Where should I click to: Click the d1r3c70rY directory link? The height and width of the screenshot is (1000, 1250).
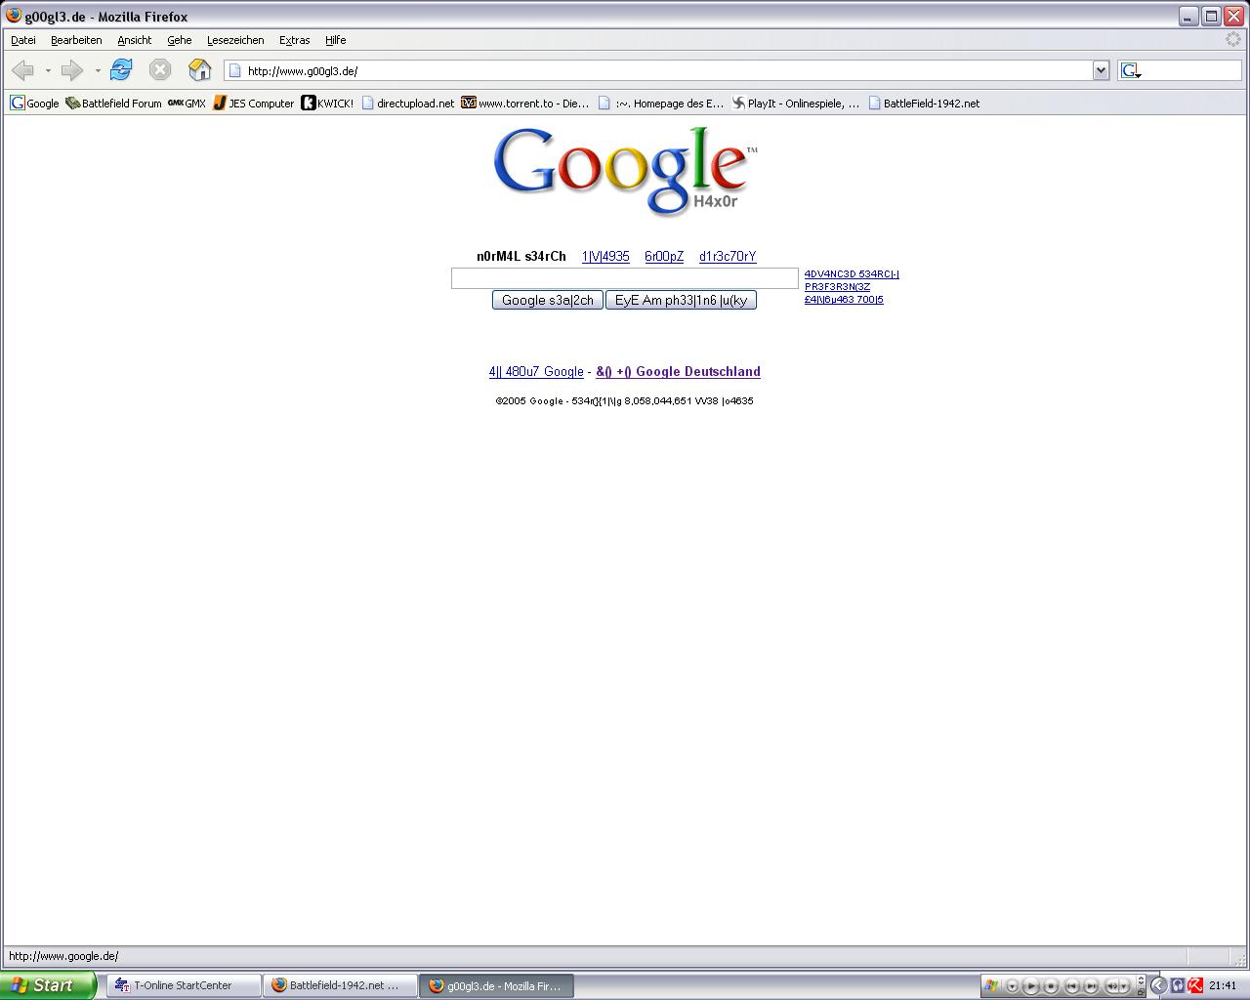(728, 256)
